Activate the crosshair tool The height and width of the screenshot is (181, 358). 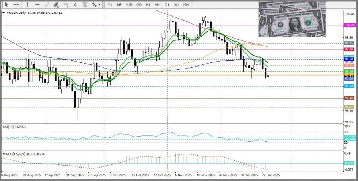click(x=16, y=4)
